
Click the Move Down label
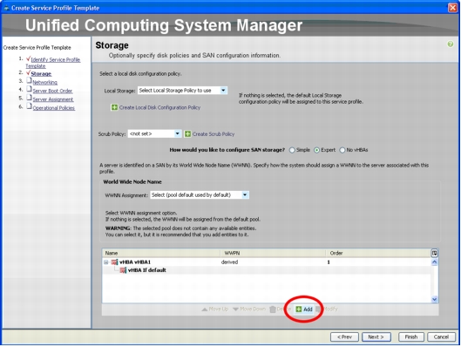click(x=253, y=309)
